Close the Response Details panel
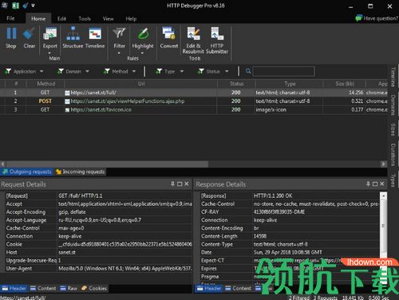Image resolution: width=399 pixels, height=300 pixels. [382, 184]
